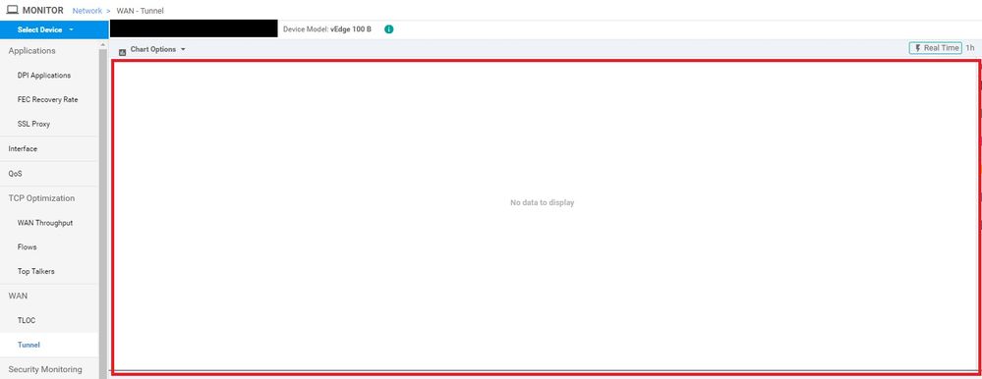This screenshot has width=982, height=379.
Task: Toggle the Real Time view
Action: (935, 48)
